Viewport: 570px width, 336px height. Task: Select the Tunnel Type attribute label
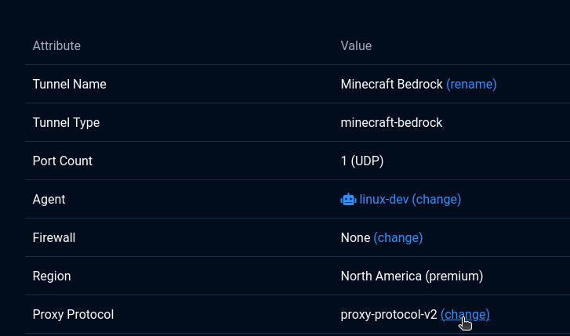(x=66, y=123)
